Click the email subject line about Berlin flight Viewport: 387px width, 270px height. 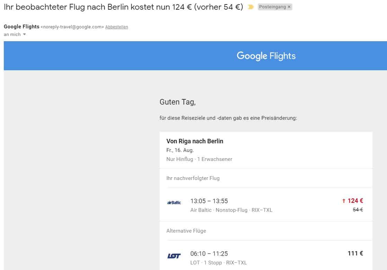click(123, 7)
